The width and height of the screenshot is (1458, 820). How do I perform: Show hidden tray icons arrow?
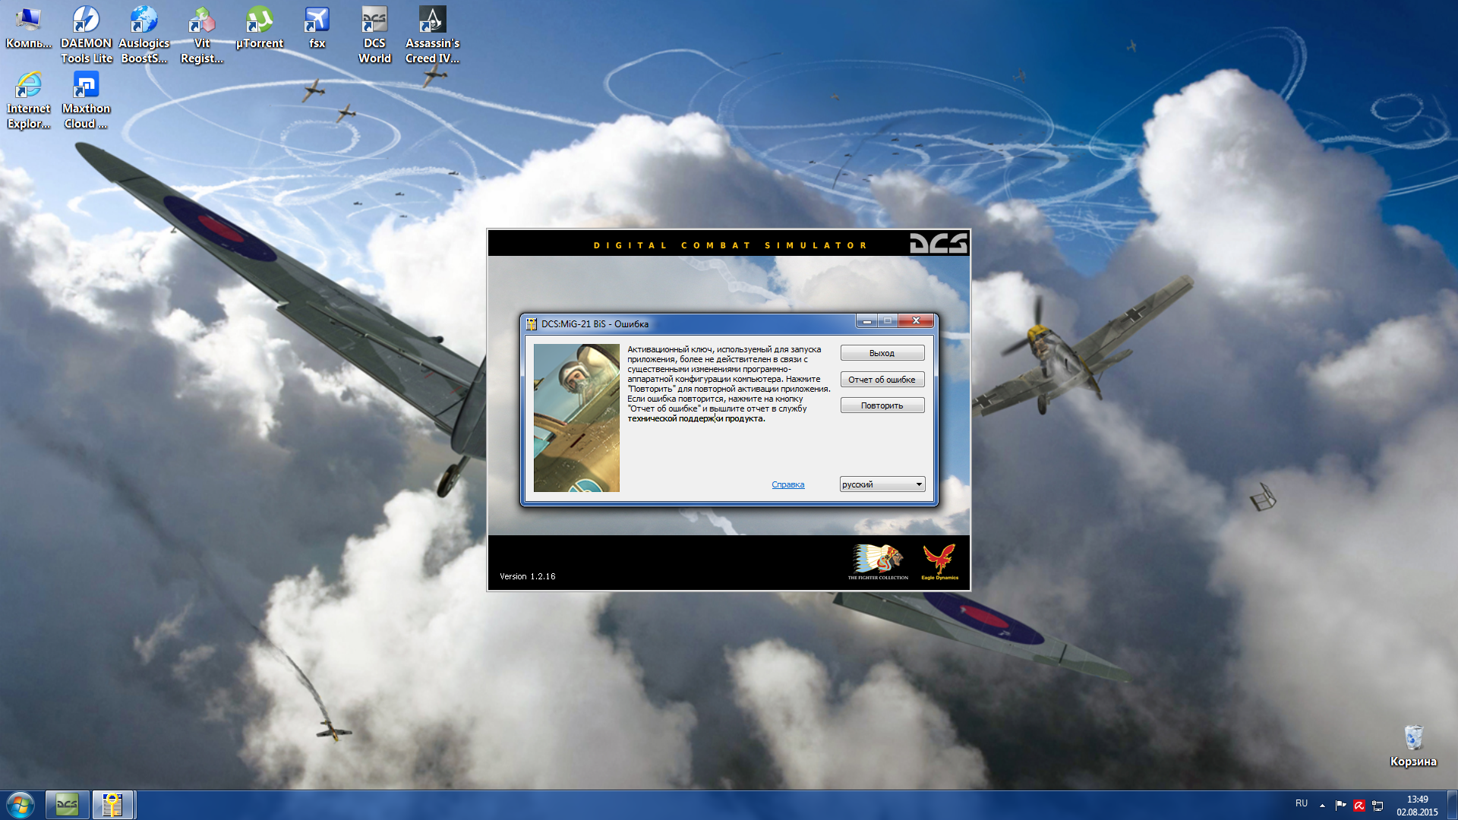coord(1322,806)
